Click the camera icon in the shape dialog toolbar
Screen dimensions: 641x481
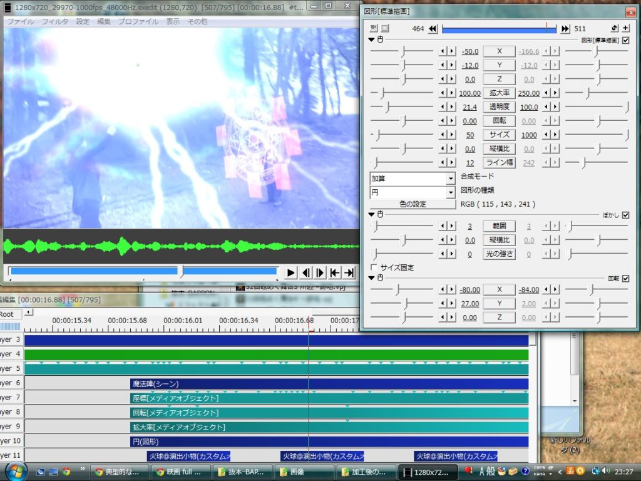(x=374, y=28)
